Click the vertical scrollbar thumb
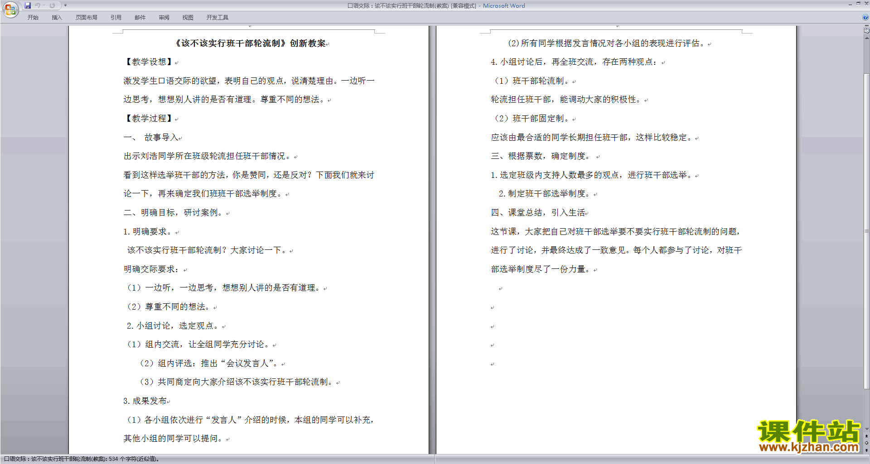The height and width of the screenshot is (464, 870). tap(867, 231)
